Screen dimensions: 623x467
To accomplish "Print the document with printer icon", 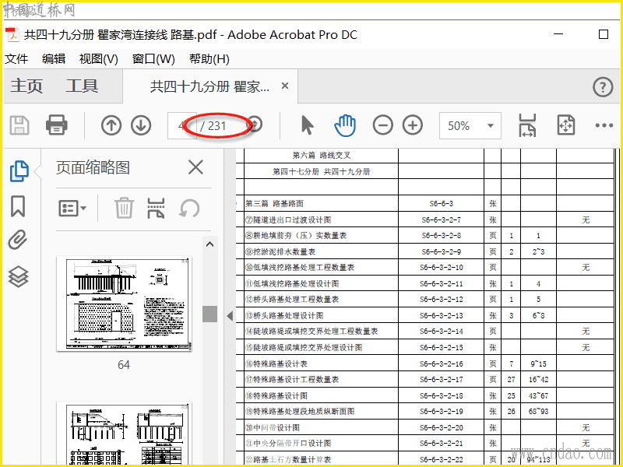I will pyautogui.click(x=56, y=125).
